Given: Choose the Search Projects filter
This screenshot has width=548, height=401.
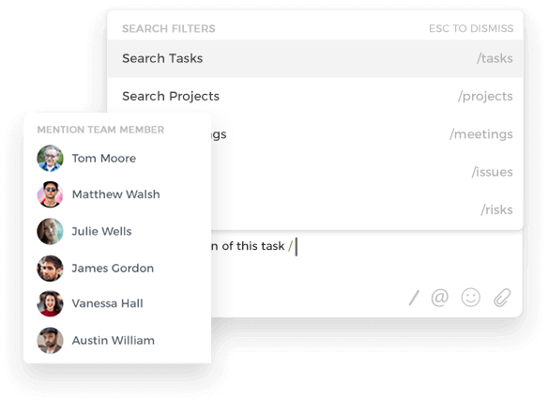Looking at the screenshot, I should pyautogui.click(x=315, y=96).
